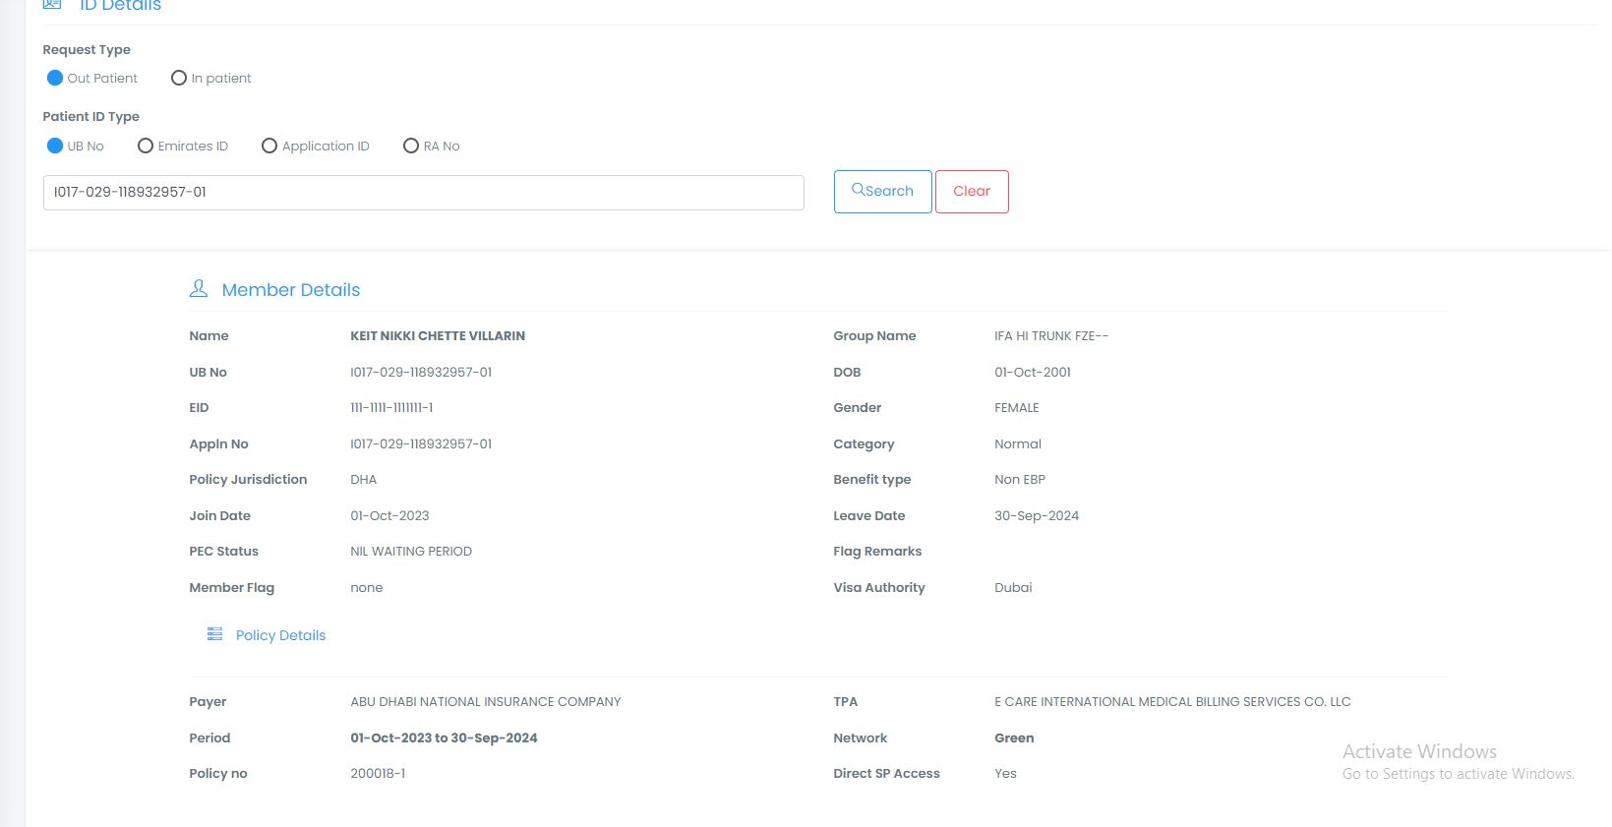Click the payer name Abu Dhabi National Insurance

click(x=486, y=702)
